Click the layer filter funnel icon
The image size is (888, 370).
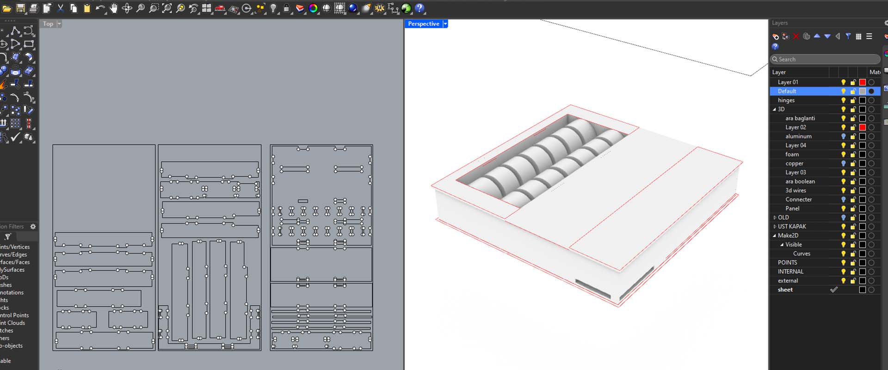848,37
